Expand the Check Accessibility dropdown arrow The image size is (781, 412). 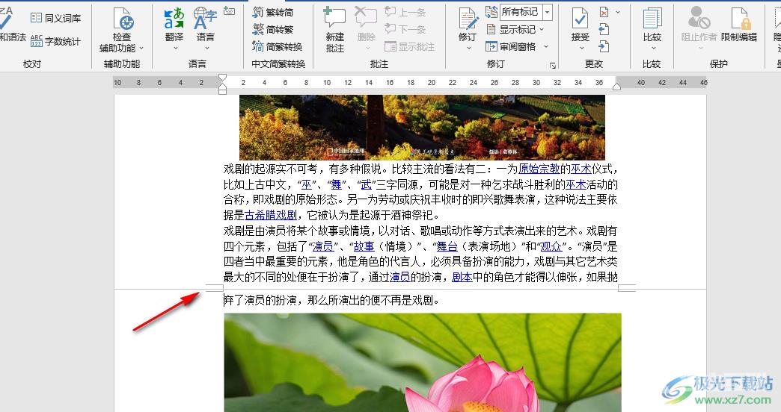(x=141, y=49)
